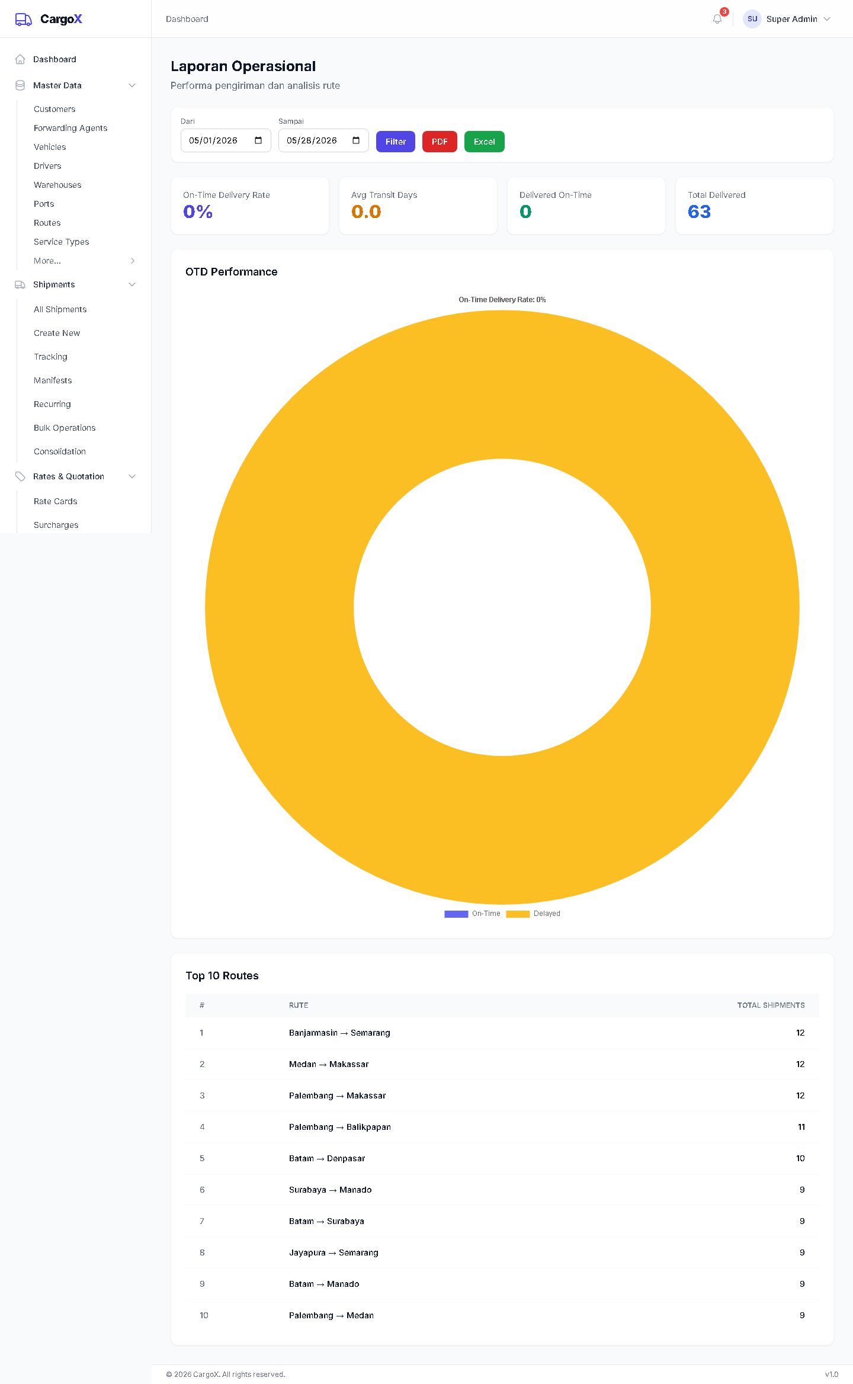Screen dimensions: 853x1384
Task: Open the Tracking menu item
Action: [x=50, y=357]
